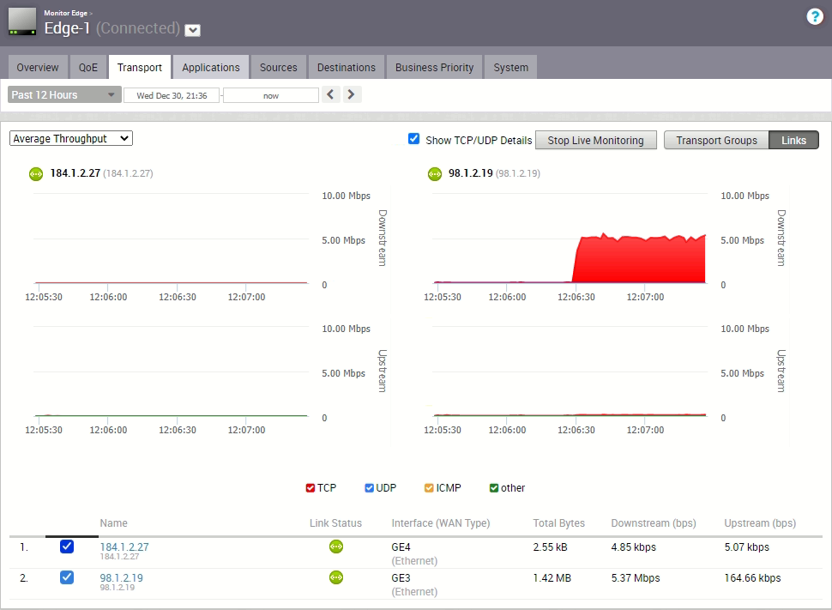The width and height of the screenshot is (832, 610).
Task: Sort by Upstream (bps) column header
Action: (760, 523)
